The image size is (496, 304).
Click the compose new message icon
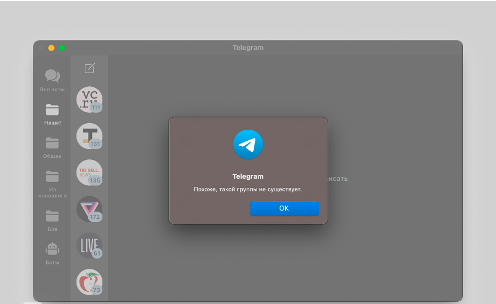click(x=90, y=68)
